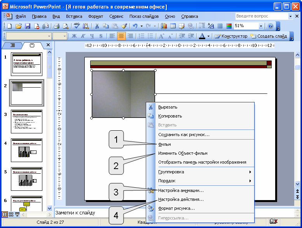The height and width of the screenshot is (228, 302).
Task: Insert a table using the table icon
Action: click(173, 26)
